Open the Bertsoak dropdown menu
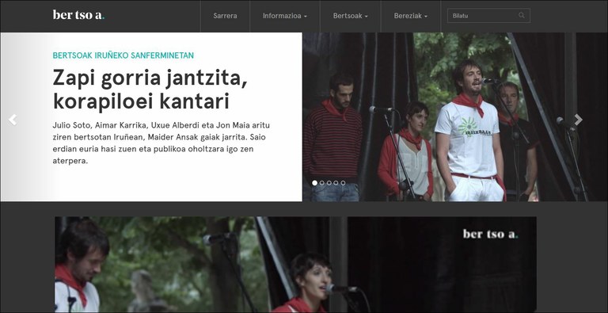 click(351, 16)
